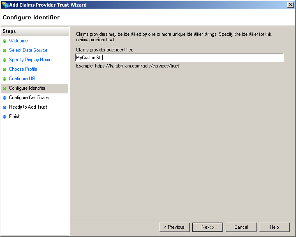Click the green bullet beside Choose Profile
Screen dimensions: 296x237
click(x=5, y=70)
